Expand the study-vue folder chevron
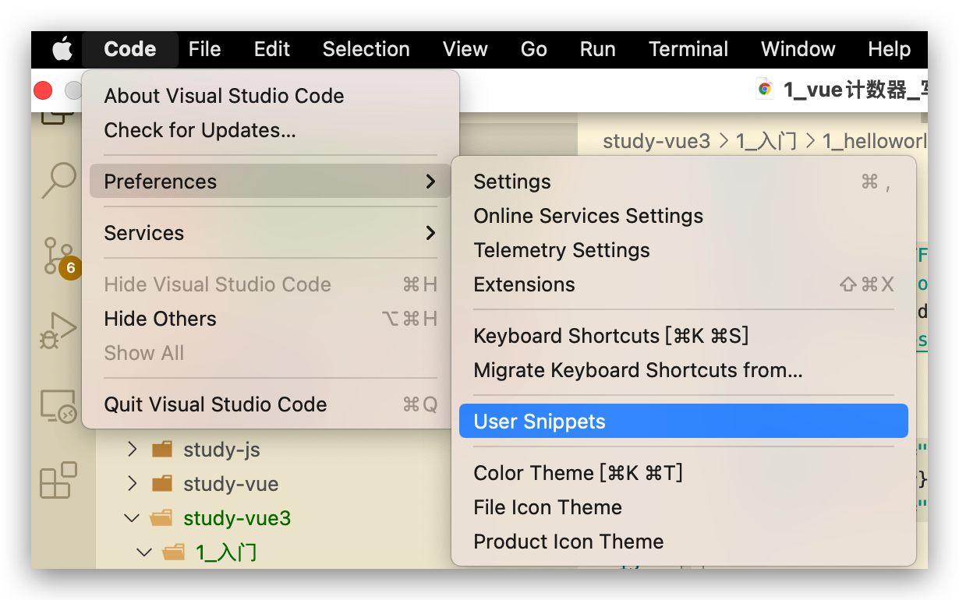 [132, 484]
